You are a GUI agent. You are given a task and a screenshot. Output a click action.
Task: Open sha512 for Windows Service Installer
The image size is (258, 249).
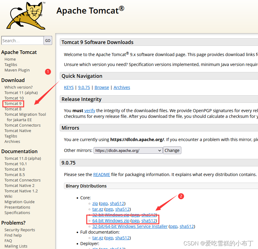pos(186,226)
